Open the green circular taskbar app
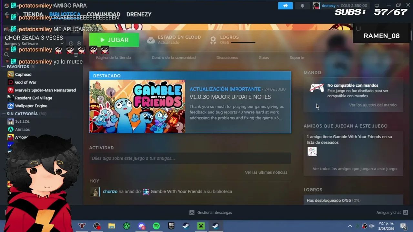This screenshot has height=232, width=413. tap(126, 226)
